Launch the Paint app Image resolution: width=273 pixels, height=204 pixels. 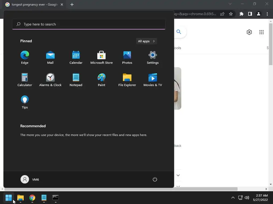point(102,80)
